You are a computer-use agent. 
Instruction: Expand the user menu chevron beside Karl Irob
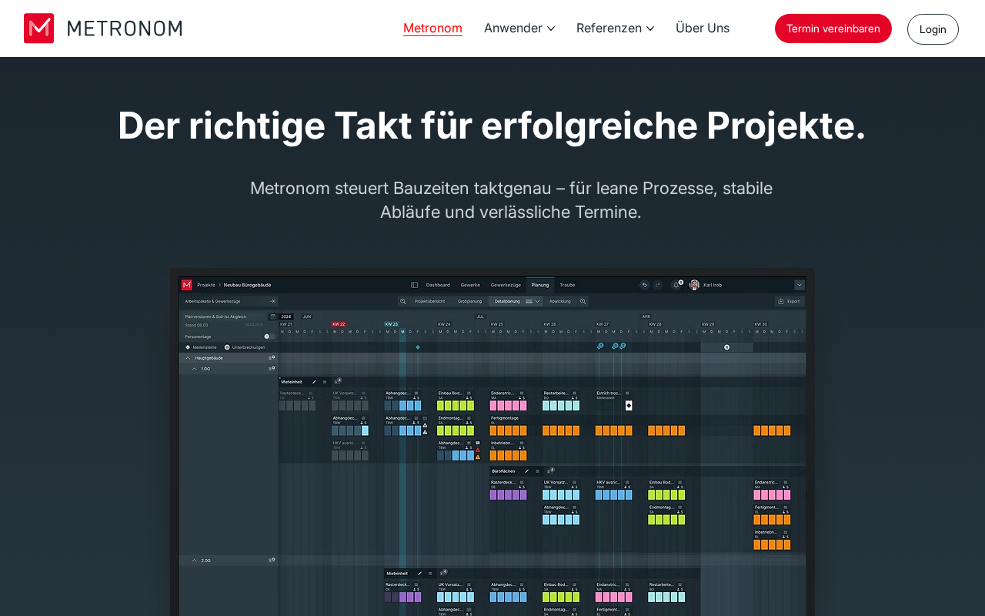point(800,285)
